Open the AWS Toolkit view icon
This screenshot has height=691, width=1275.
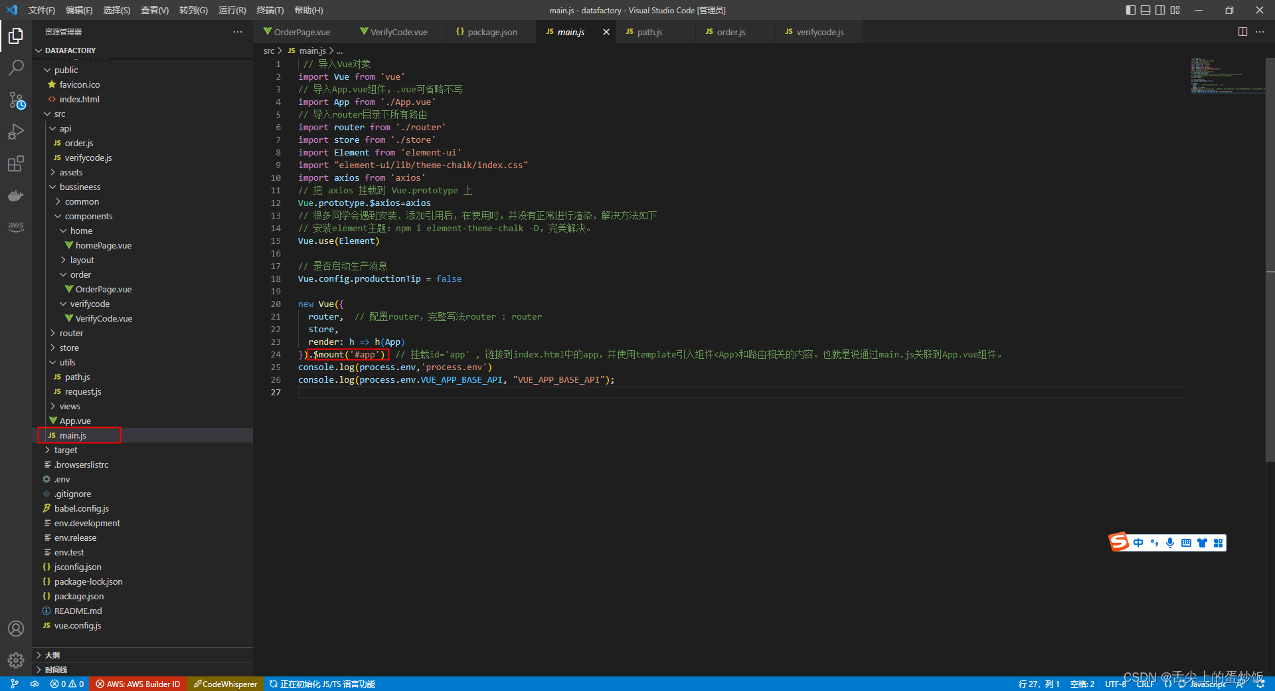point(16,227)
